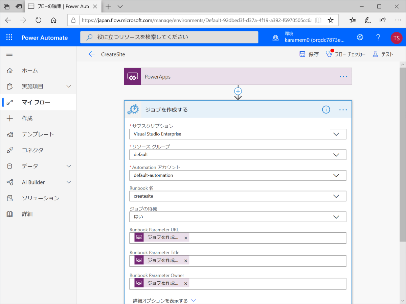This screenshot has height=304, width=406.
Task: Click the Home icon in sidebar
Action: tap(10, 71)
